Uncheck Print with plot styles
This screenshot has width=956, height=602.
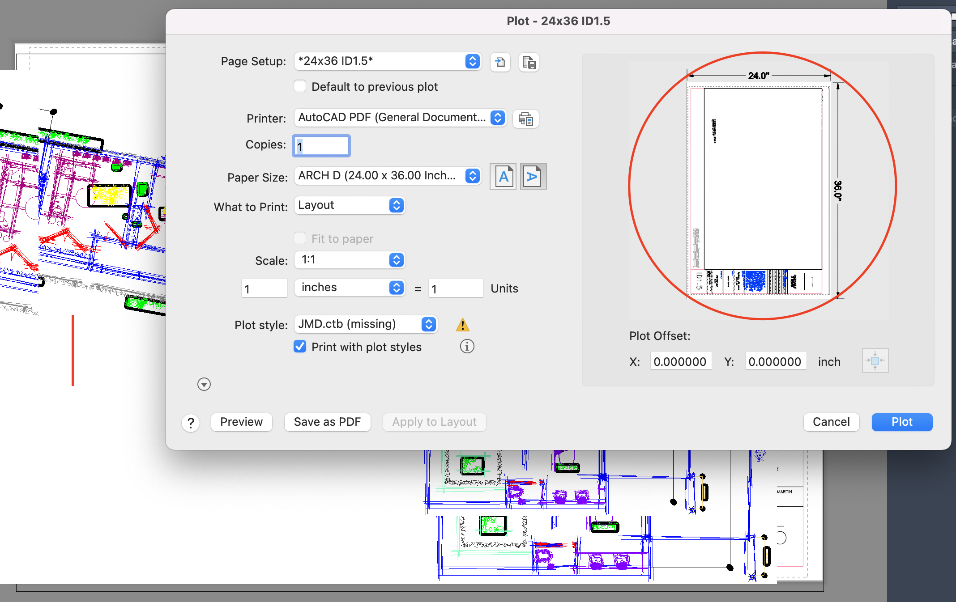(300, 347)
